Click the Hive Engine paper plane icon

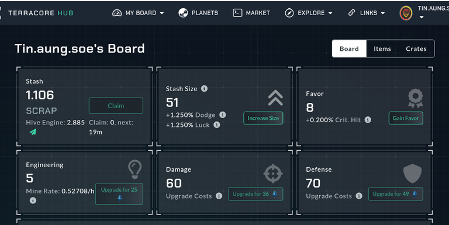tap(33, 132)
